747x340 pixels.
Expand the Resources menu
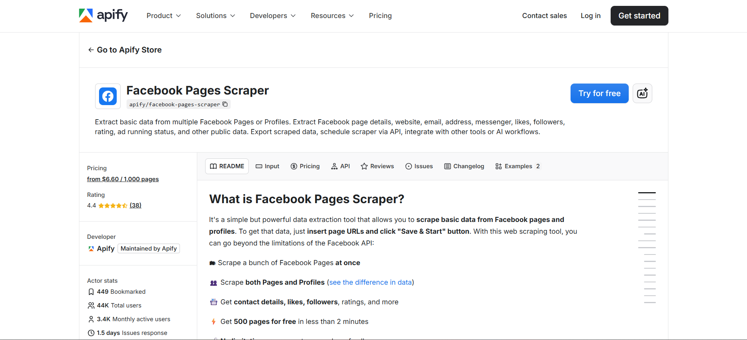[x=332, y=16]
